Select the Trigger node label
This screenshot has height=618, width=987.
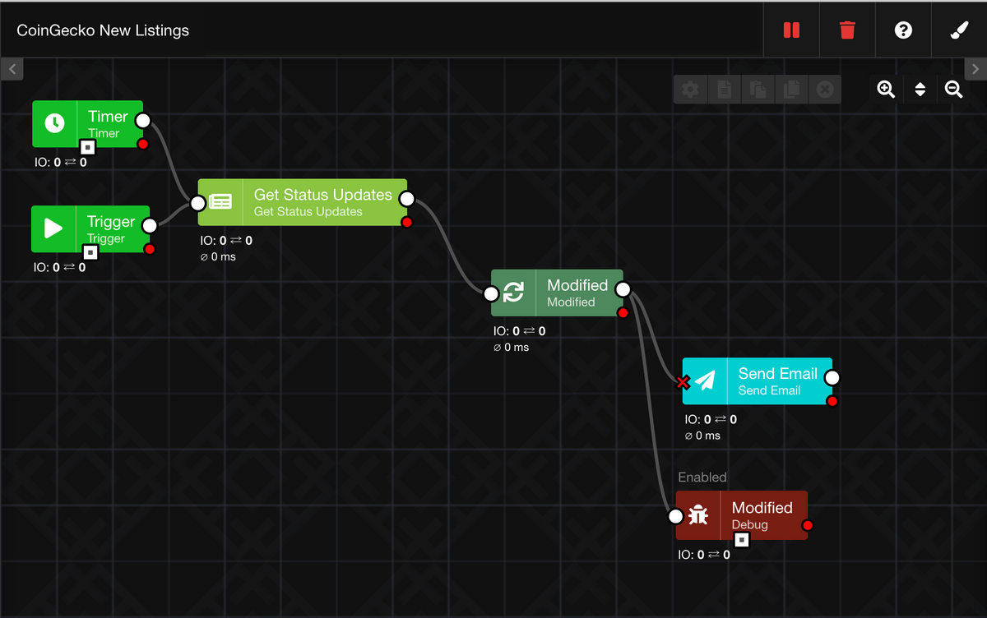tap(111, 222)
